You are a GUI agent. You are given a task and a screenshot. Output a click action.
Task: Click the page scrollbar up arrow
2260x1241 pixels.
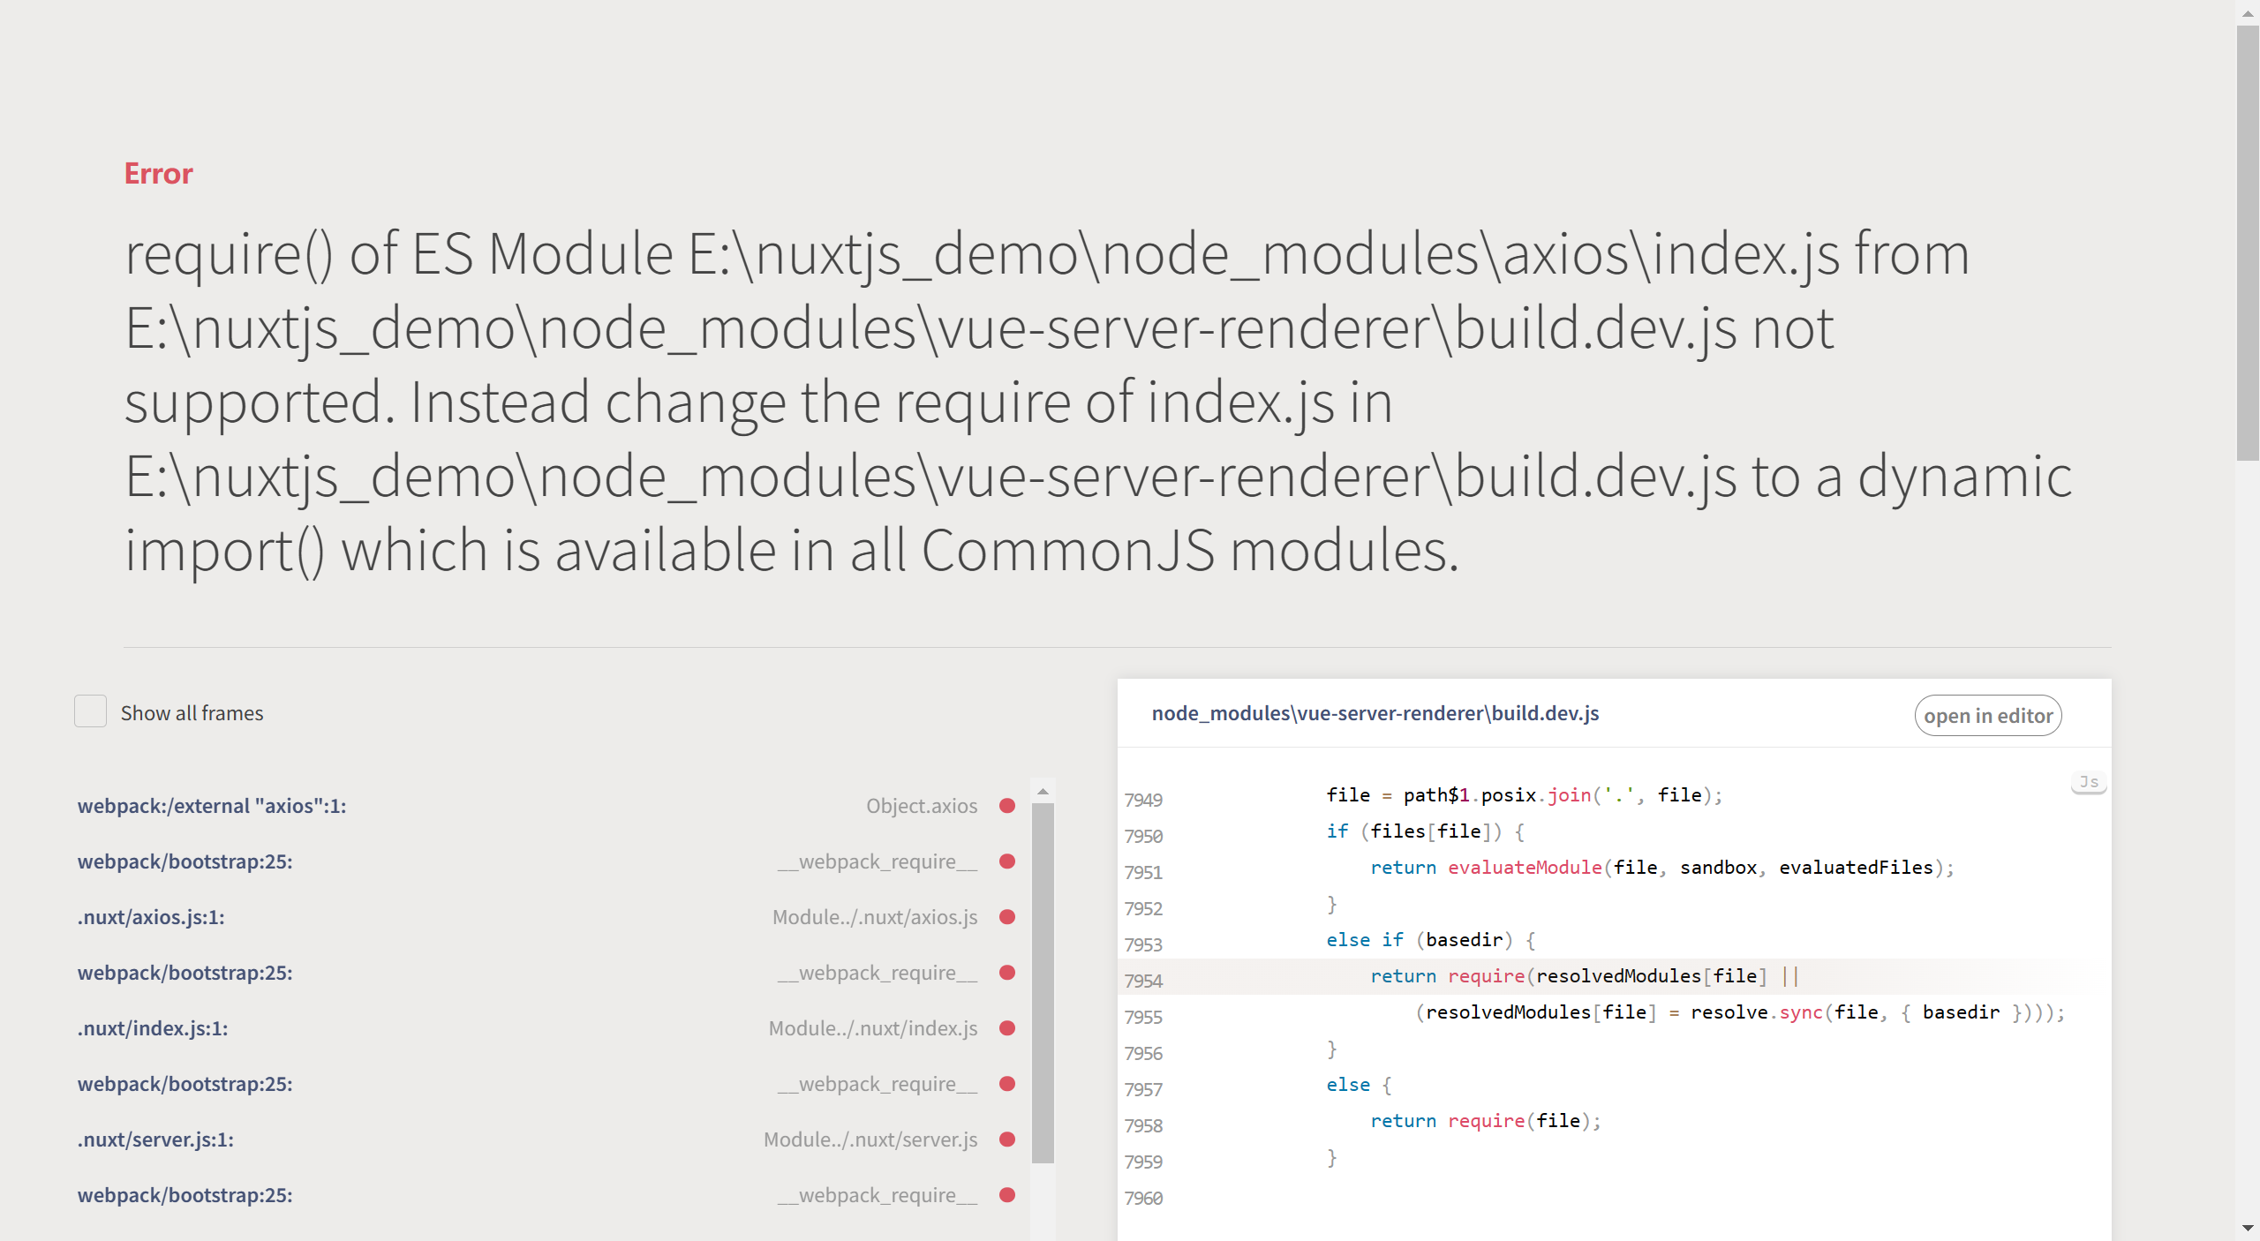click(2248, 13)
